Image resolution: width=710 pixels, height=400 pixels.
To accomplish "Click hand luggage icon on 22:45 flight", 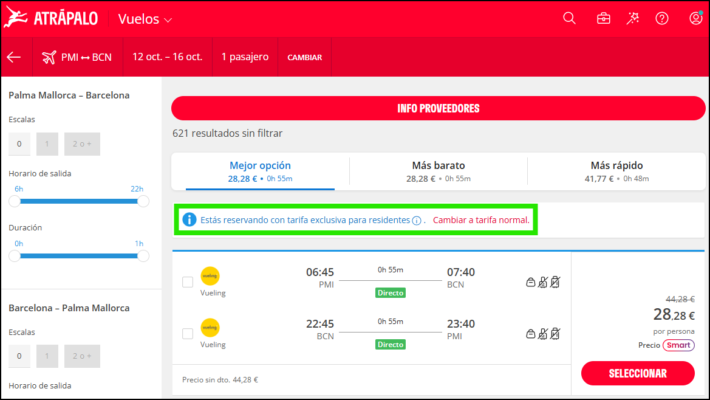I will coord(531,334).
